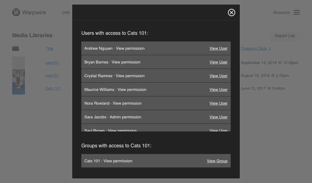Open the hamburger menu icon

point(296,13)
